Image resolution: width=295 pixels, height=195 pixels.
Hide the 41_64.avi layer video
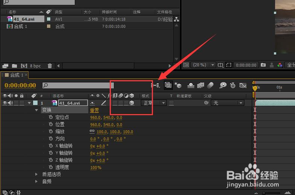[5, 103]
